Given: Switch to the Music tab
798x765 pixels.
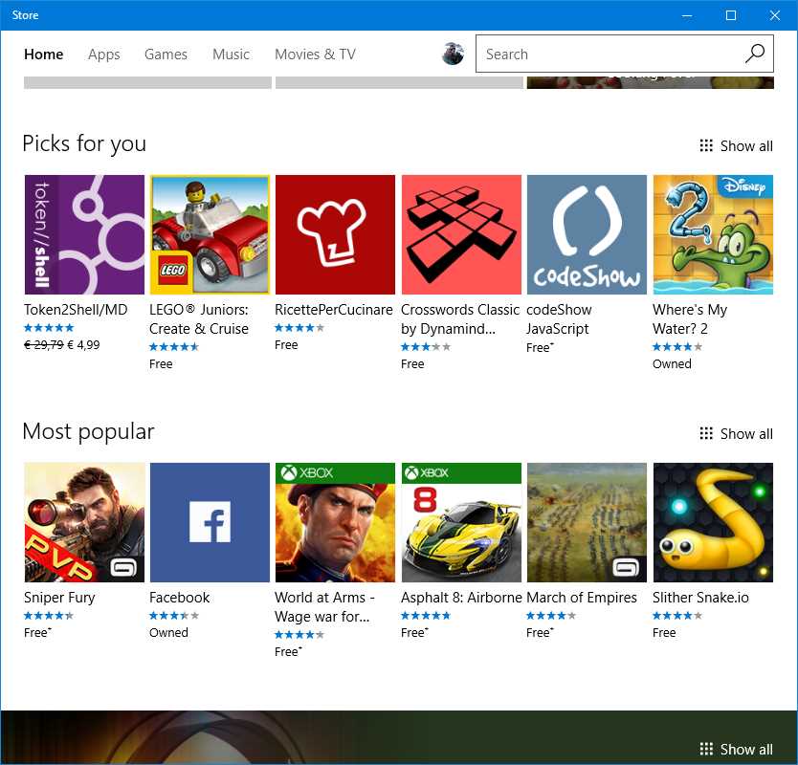Looking at the screenshot, I should [x=231, y=54].
